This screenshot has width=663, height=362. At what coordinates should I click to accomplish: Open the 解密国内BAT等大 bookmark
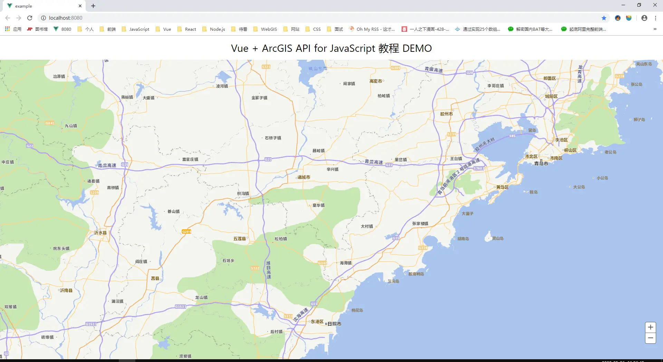click(x=530, y=29)
